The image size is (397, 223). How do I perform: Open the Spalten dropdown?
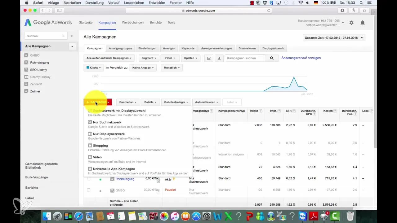(x=191, y=58)
